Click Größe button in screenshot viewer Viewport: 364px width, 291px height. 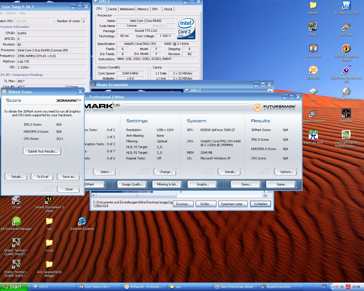[x=206, y=204]
